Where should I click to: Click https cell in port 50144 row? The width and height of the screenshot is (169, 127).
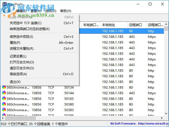coord(152,93)
